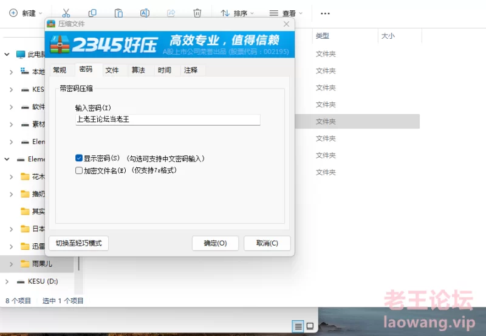Viewport: 486px width, 336px height.
Task: Click the Cut scissors icon in Explorer toolbar
Action: (x=66, y=13)
